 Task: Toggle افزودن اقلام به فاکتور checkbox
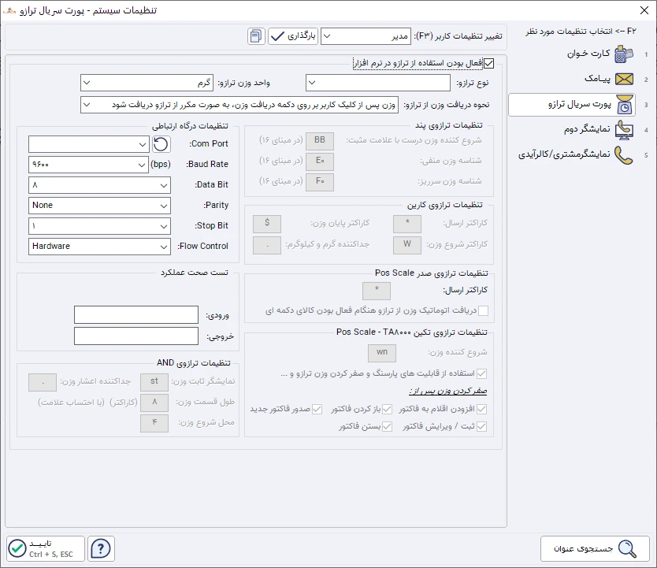pos(482,409)
